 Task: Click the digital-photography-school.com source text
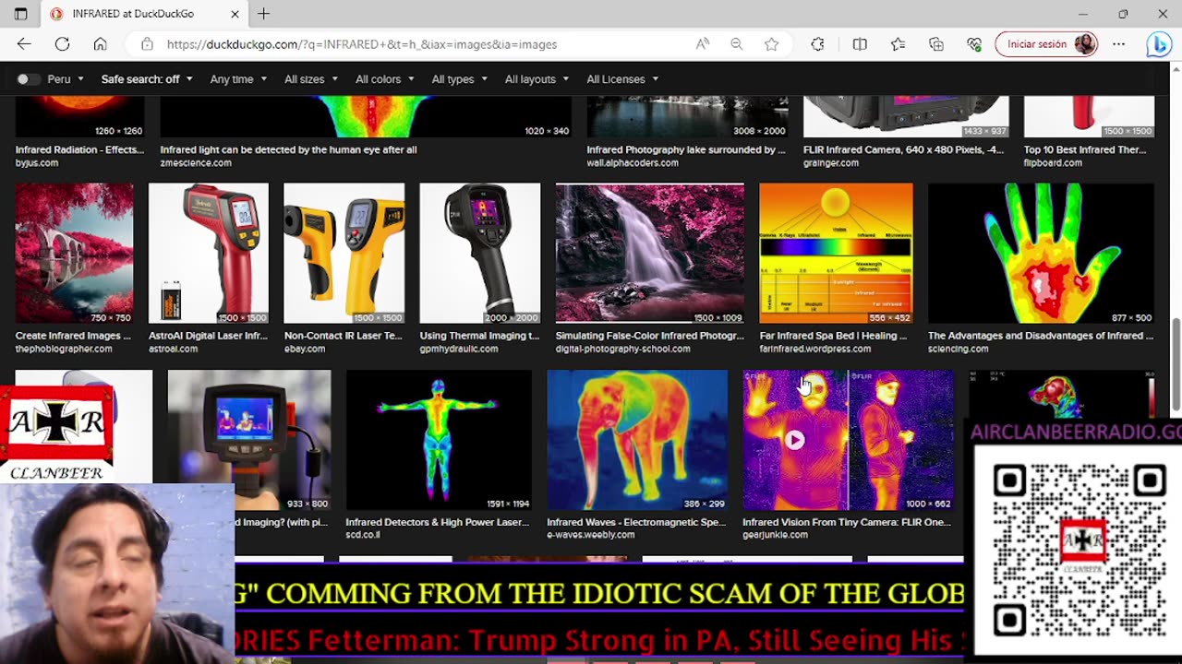click(x=622, y=350)
